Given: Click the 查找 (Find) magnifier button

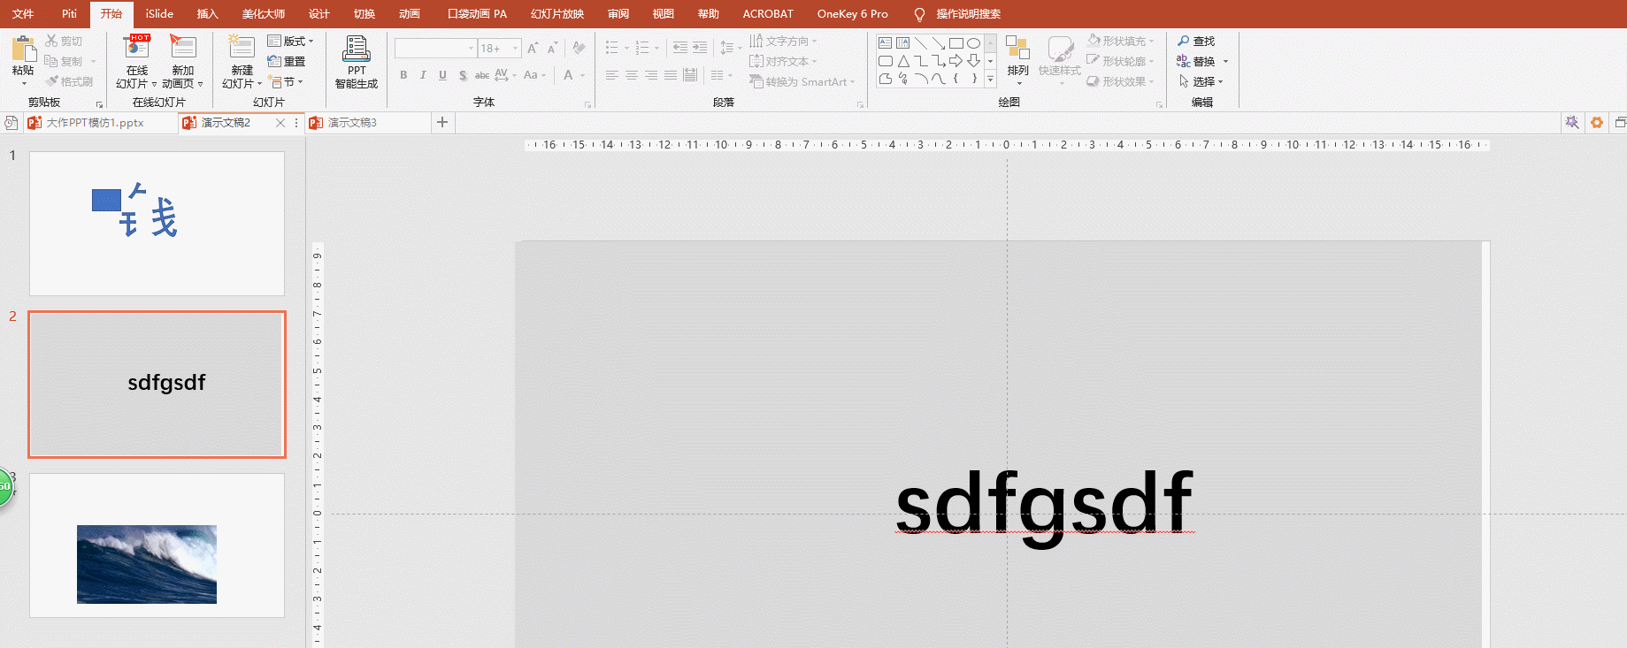Looking at the screenshot, I should click(x=1196, y=41).
